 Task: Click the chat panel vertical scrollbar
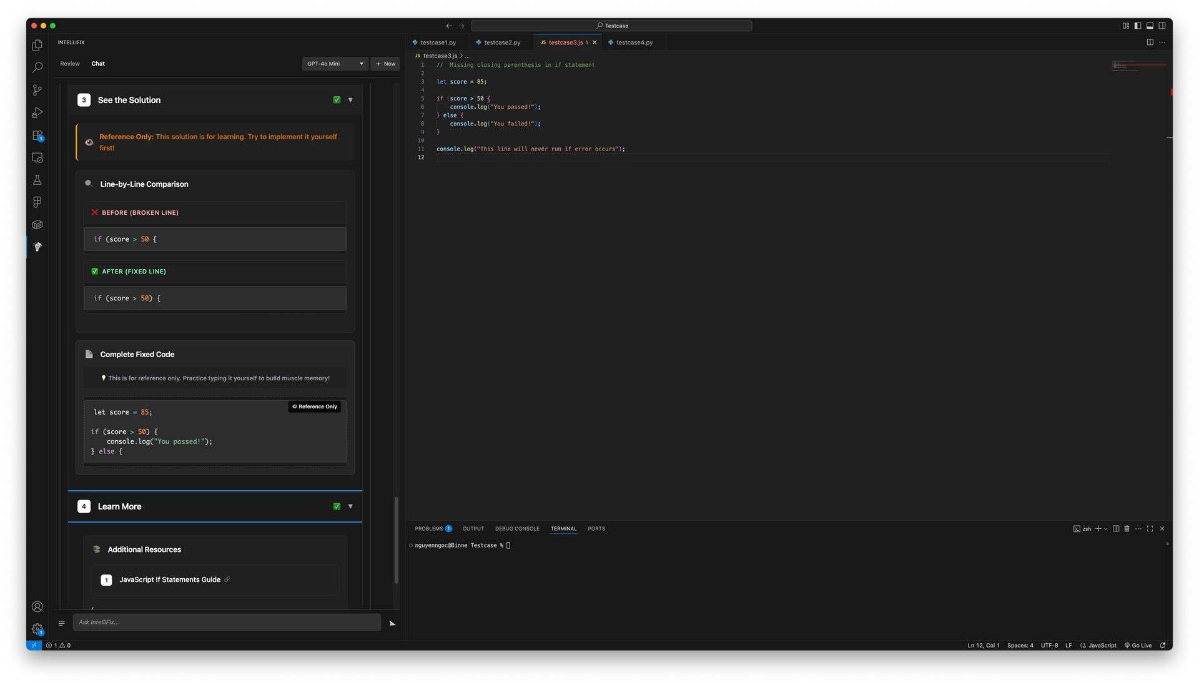coord(396,540)
